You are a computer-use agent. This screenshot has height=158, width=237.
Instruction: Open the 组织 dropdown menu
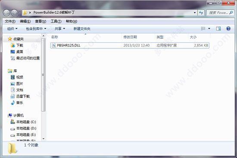coord(12,28)
